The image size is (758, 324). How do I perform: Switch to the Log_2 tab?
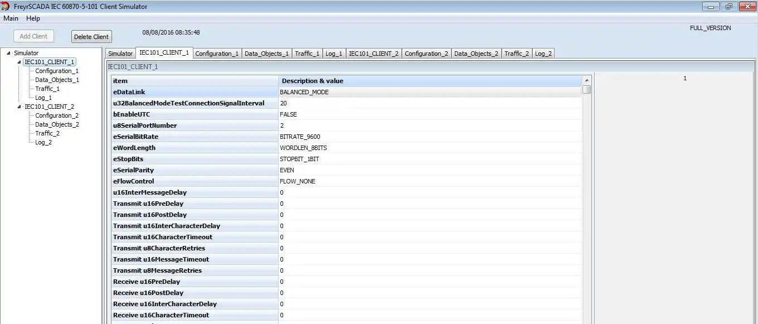(x=543, y=54)
